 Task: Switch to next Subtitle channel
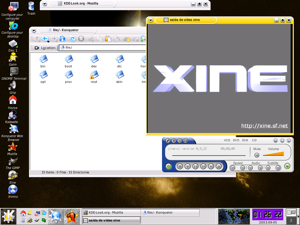(x=278, y=168)
